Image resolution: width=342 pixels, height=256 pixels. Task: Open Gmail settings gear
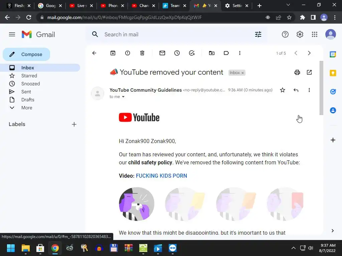[x=300, y=34]
